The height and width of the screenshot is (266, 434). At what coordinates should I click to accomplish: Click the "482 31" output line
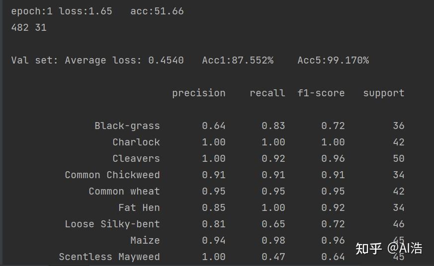click(x=29, y=28)
